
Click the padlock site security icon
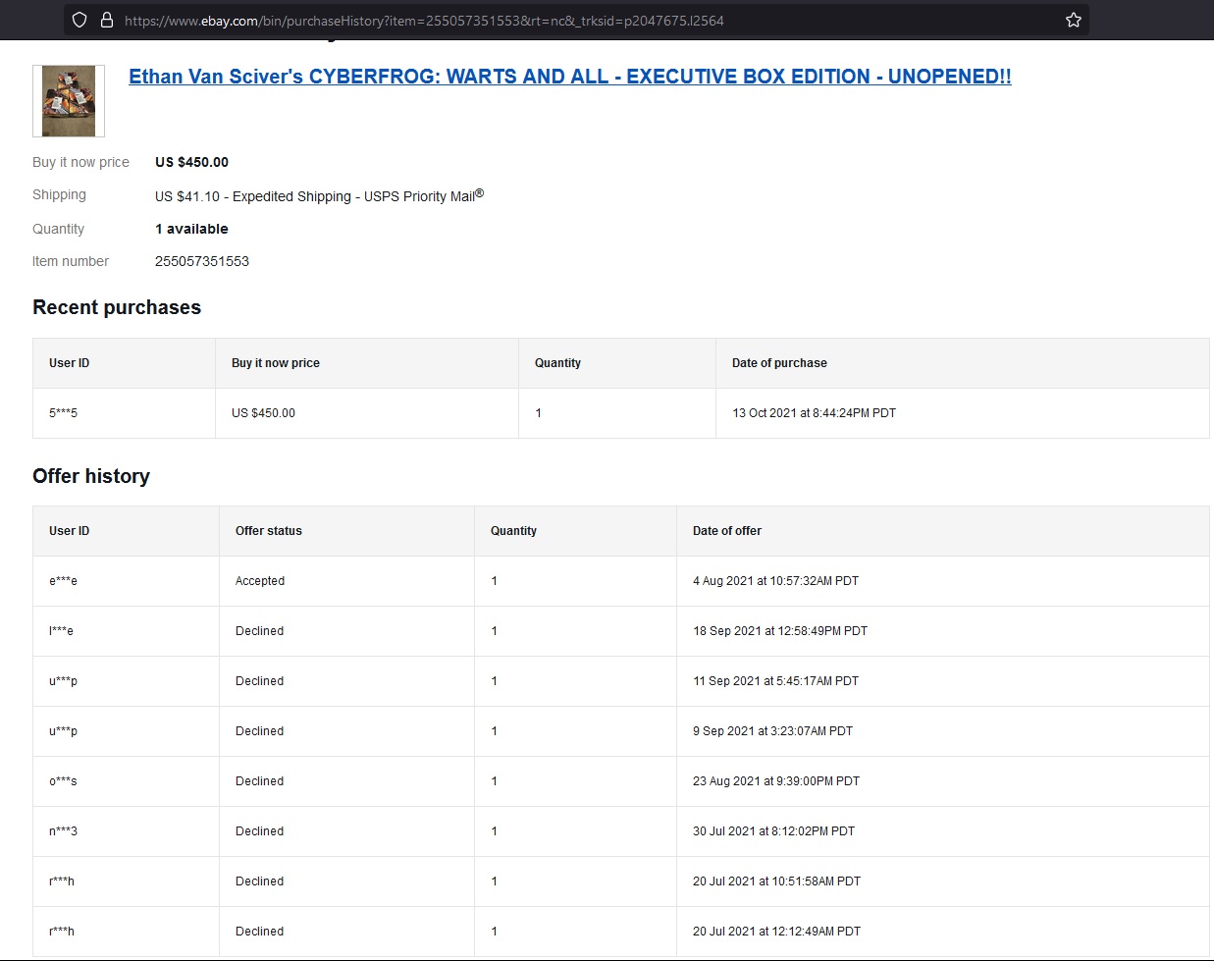coord(107,20)
